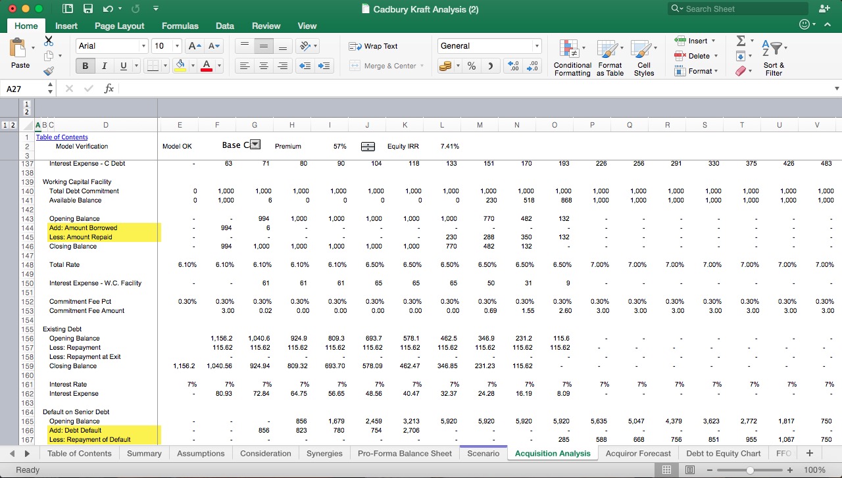The height and width of the screenshot is (478, 842).
Task: Switch to the Pro-Forma Balance Sheet tab
Action: [405, 453]
